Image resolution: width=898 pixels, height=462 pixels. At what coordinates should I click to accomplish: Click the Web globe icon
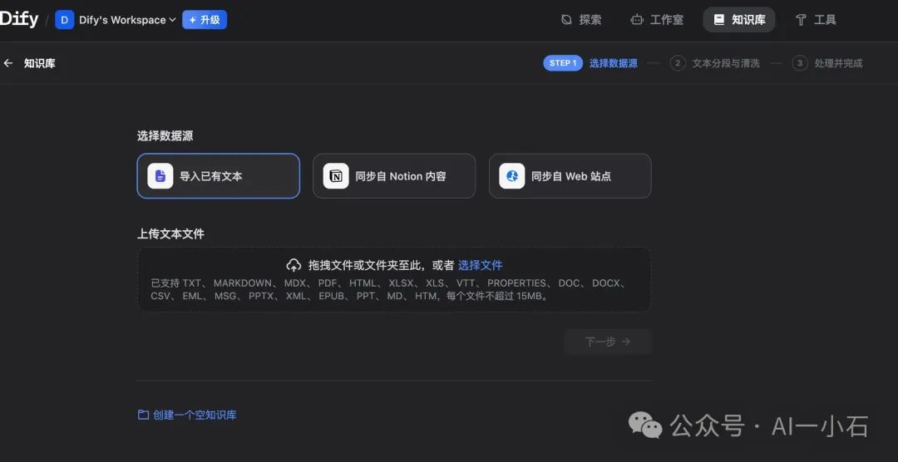coord(512,176)
